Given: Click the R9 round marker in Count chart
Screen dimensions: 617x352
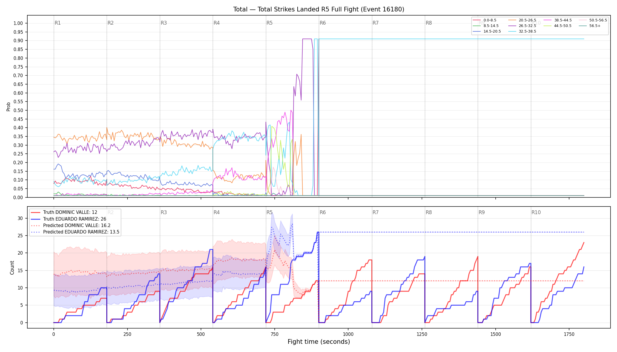Looking at the screenshot, I should coord(482,212).
